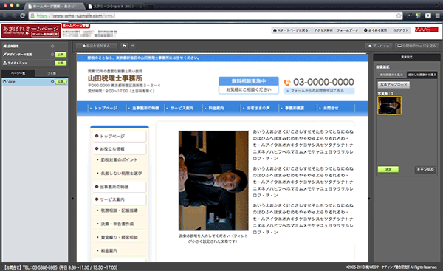Toggle green 公開 status of the page row
Image resolution: width=443 pixels, height=271 pixels.
click(61, 82)
